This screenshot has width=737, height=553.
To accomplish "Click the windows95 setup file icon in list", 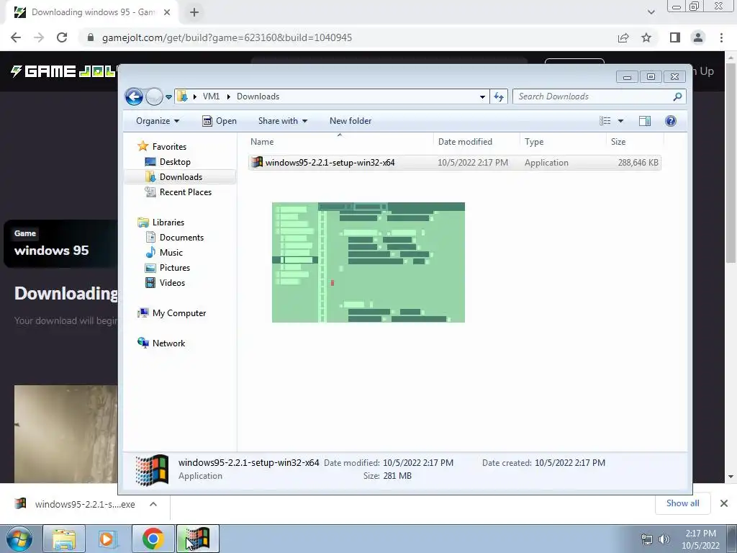I will (257, 162).
